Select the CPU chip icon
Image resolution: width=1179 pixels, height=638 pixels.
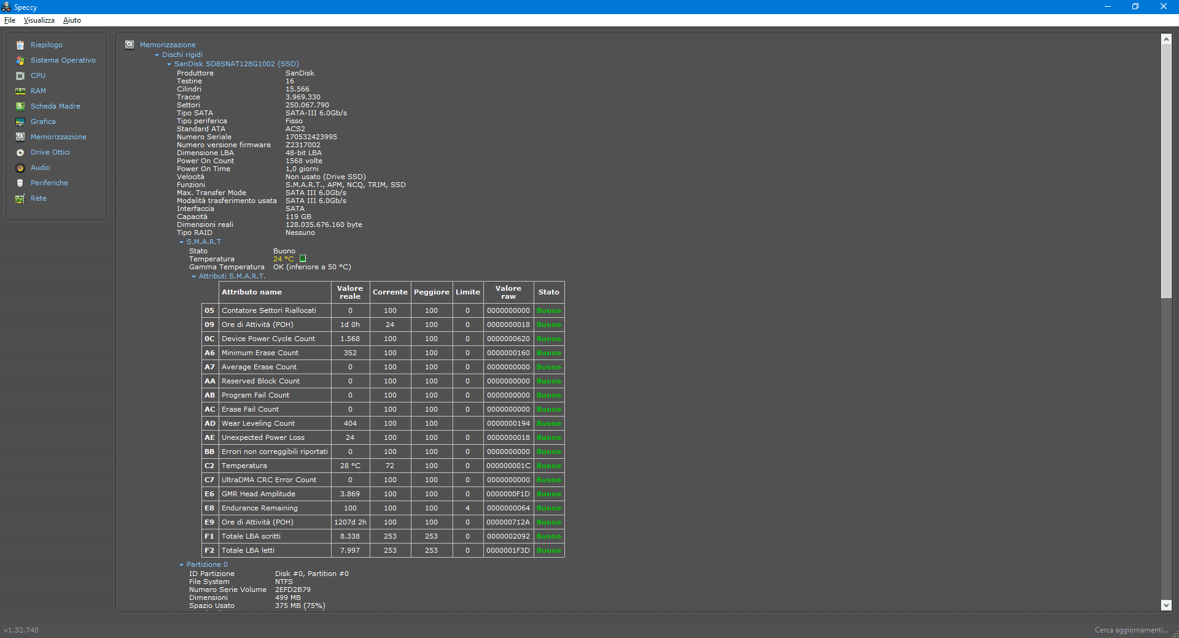tap(20, 76)
